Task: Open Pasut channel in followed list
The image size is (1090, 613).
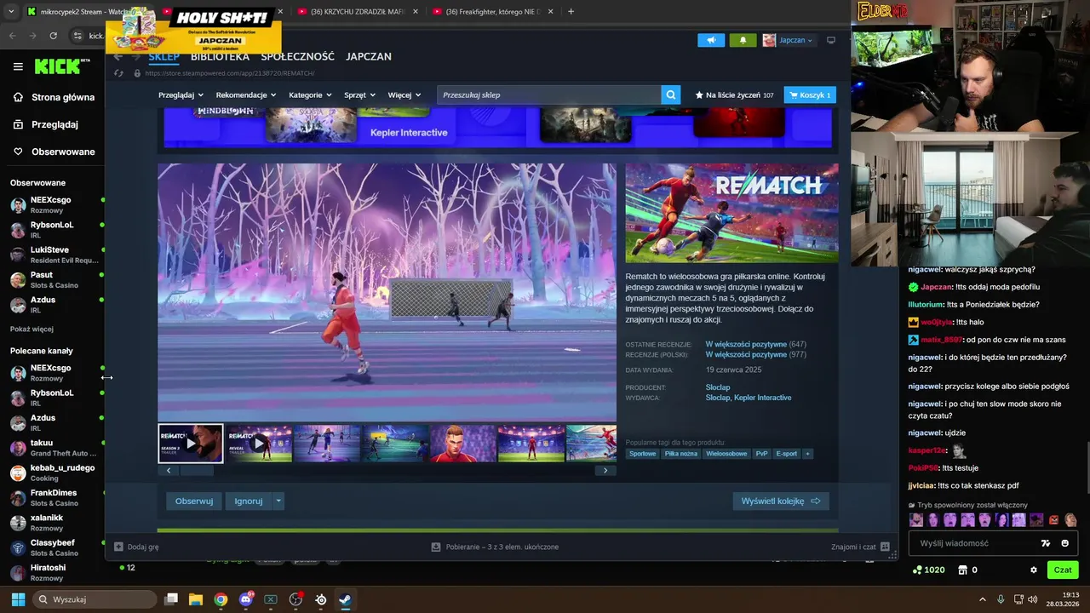Action: [x=53, y=279]
